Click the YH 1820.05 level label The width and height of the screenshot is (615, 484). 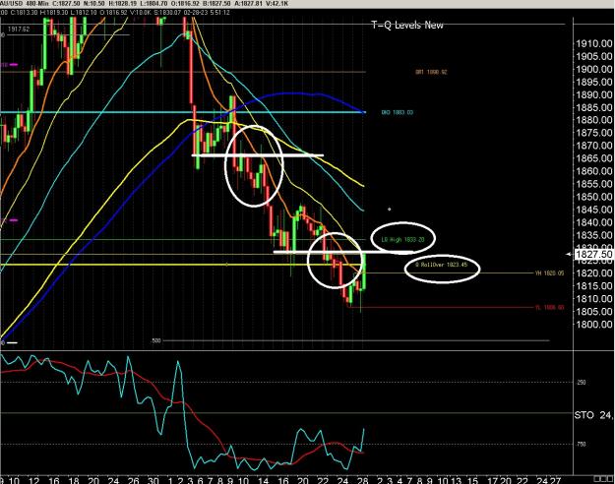pos(549,272)
